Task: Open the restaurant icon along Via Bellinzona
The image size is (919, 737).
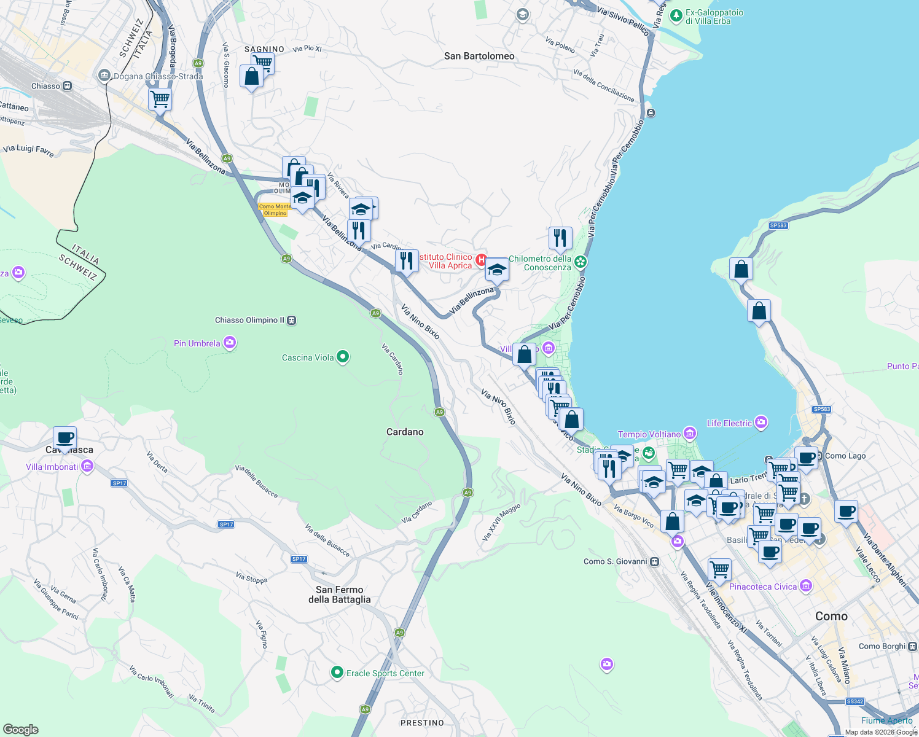Action: pyautogui.click(x=359, y=228)
